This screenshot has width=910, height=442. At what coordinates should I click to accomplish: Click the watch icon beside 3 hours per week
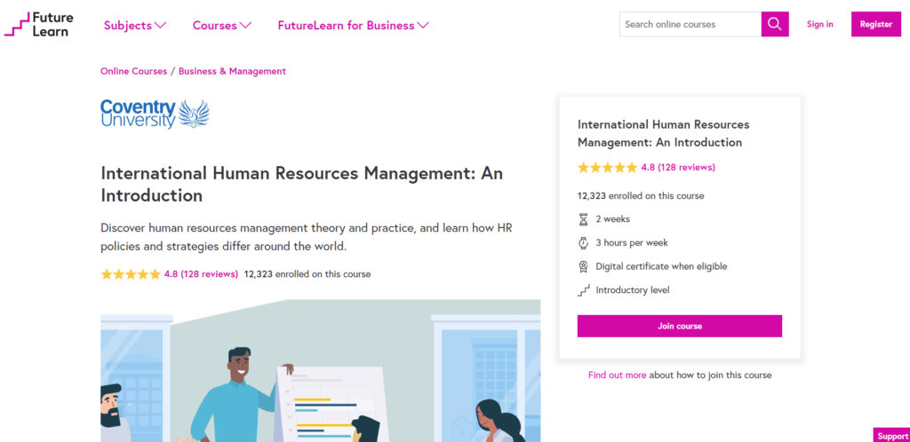583,242
